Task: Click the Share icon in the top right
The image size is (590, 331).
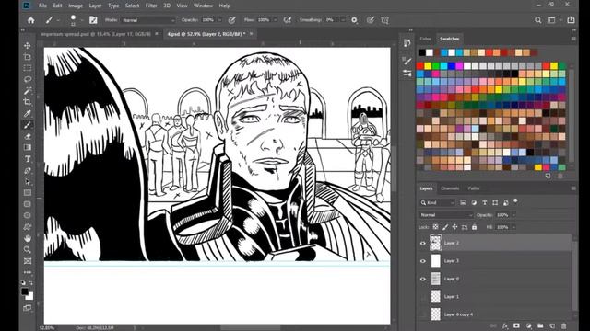Action: [571, 20]
